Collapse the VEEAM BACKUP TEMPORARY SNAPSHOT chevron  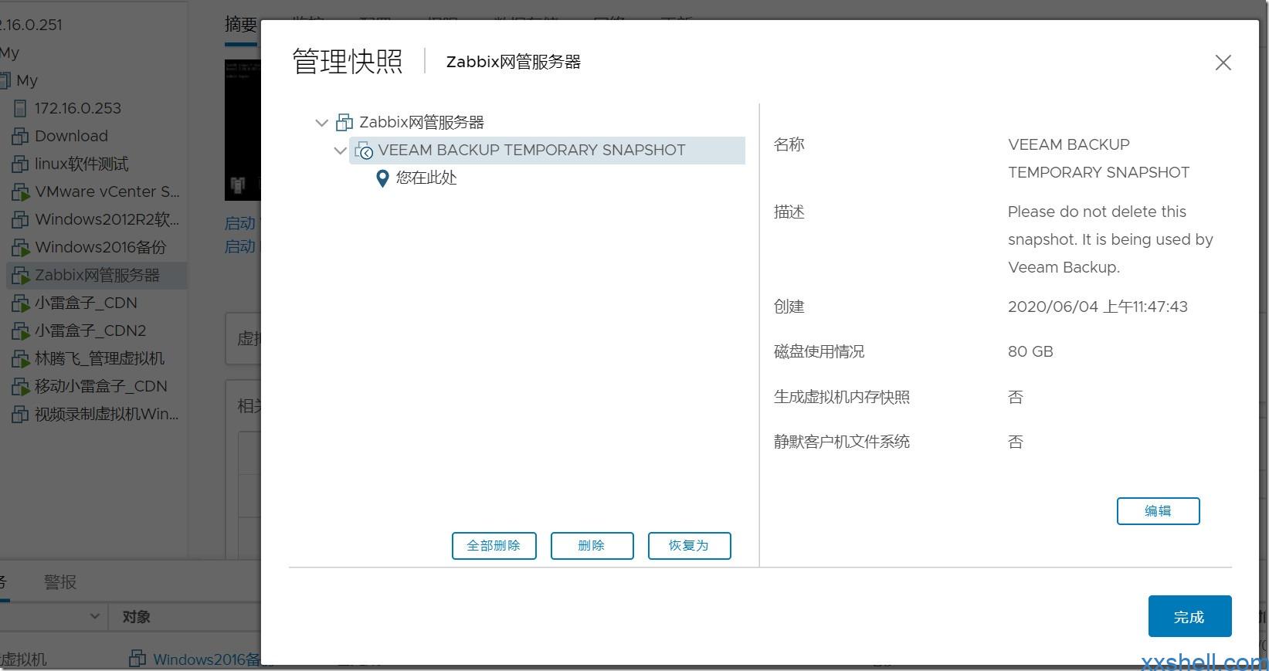click(x=340, y=151)
